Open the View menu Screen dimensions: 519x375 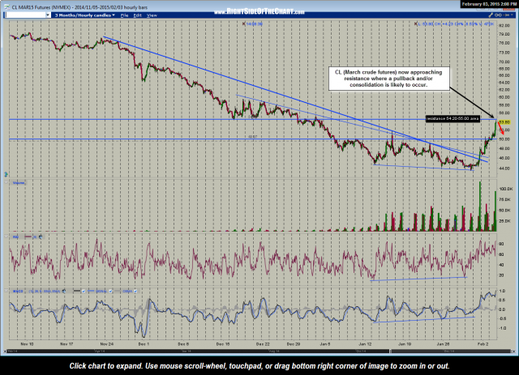152,15
